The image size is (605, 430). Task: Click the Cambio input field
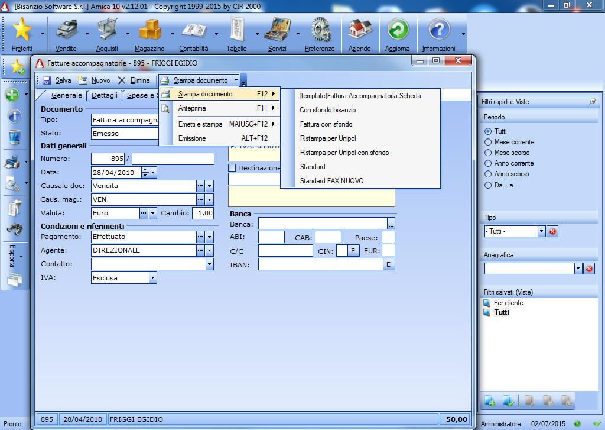[x=203, y=213]
